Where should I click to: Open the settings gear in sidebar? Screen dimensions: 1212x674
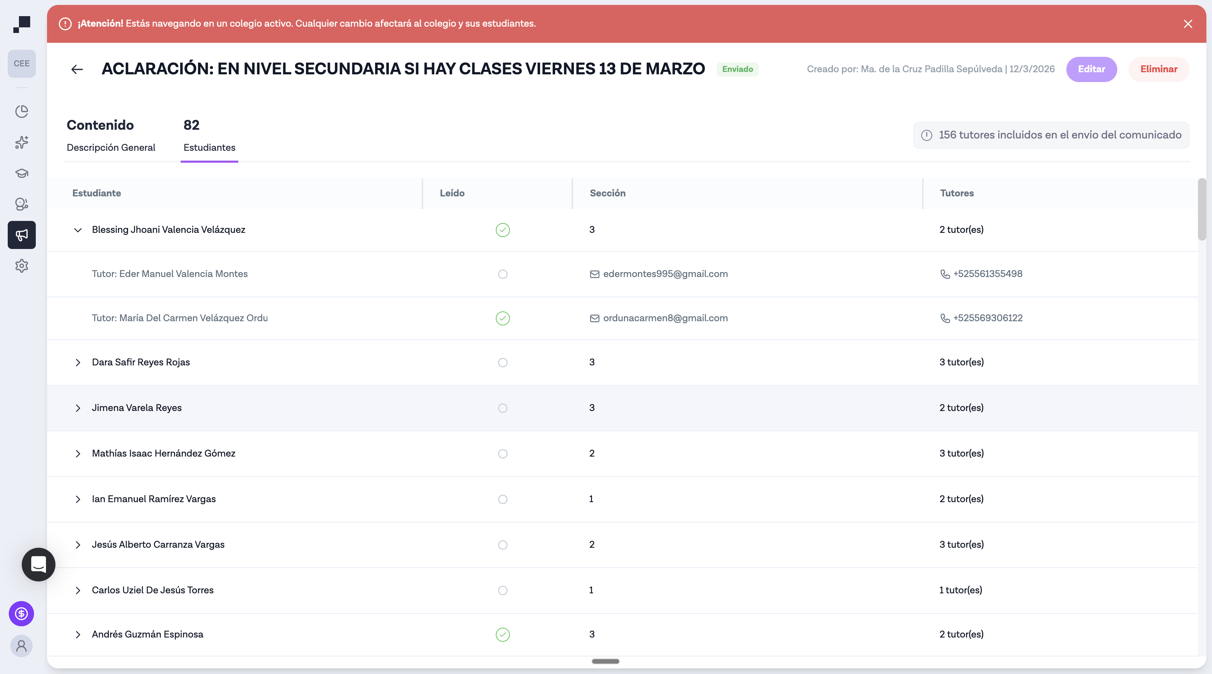coord(22,266)
